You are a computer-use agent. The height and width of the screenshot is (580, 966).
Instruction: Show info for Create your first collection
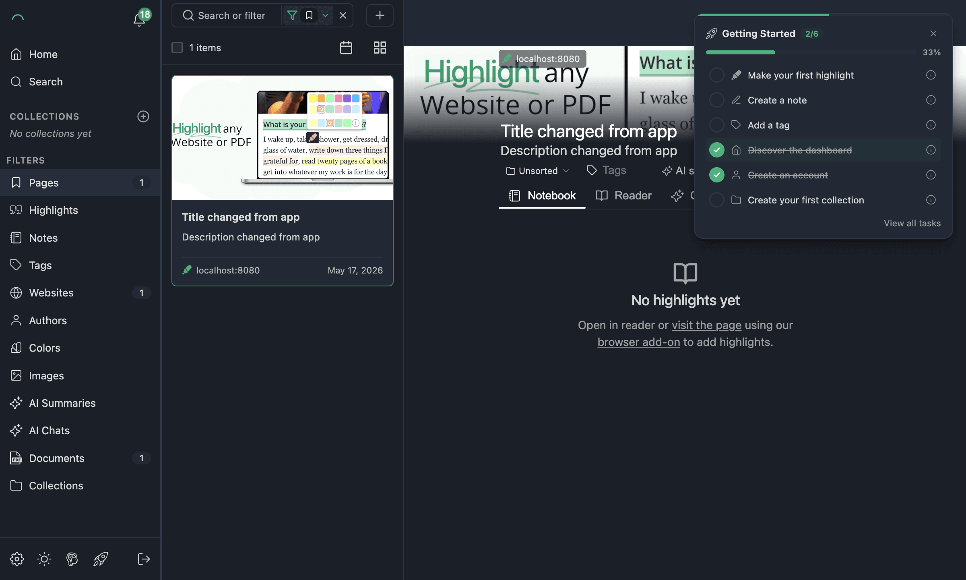click(931, 200)
